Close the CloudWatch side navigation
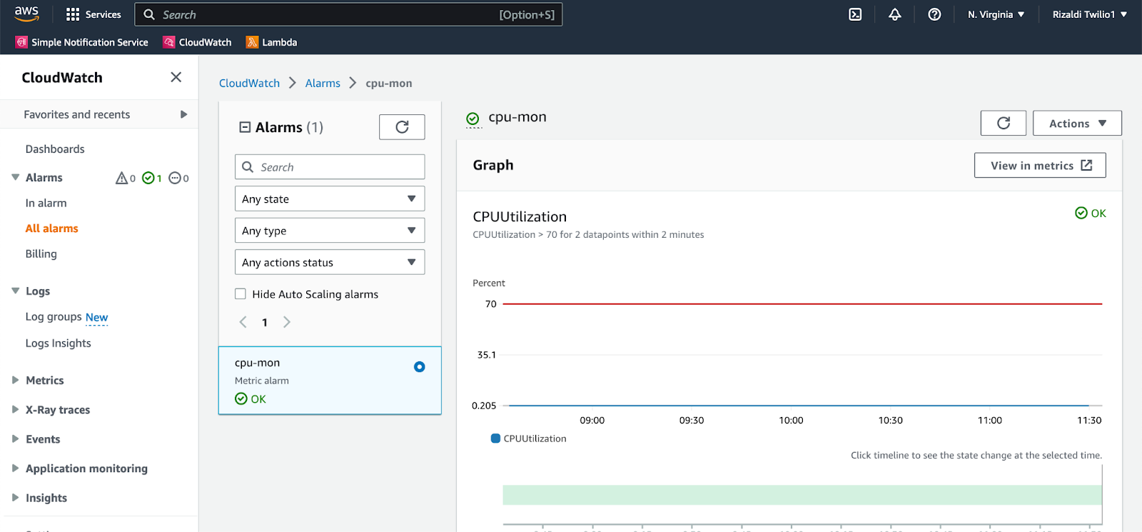Screen dimensions: 1142x532 coord(176,77)
